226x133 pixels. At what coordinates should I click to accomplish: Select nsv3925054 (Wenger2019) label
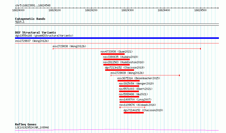tap(136, 84)
